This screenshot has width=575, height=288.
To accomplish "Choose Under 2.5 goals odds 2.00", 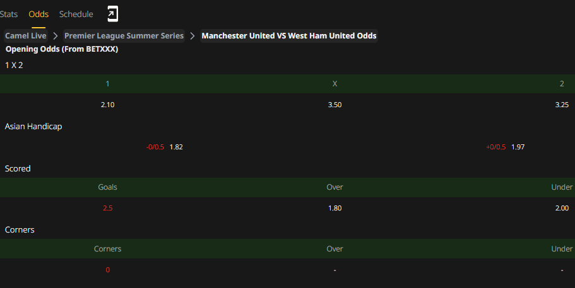I will point(562,208).
